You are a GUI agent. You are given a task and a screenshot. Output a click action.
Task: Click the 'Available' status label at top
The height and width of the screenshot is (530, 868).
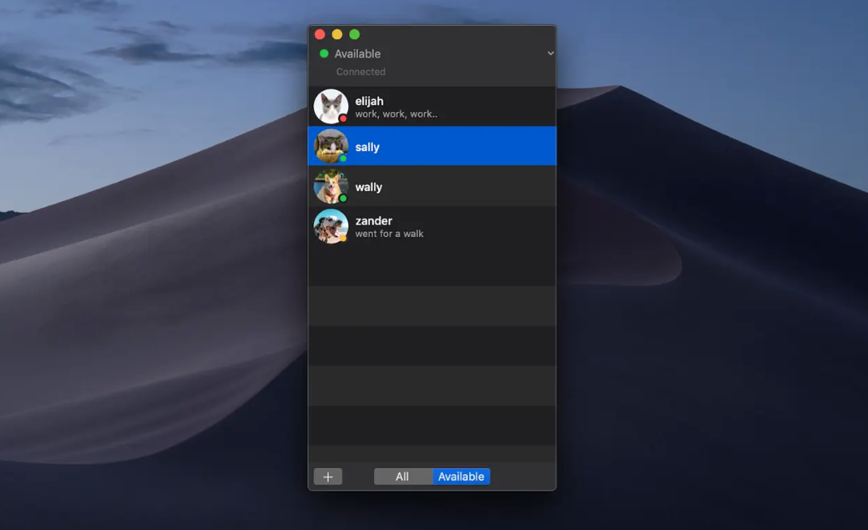click(358, 54)
